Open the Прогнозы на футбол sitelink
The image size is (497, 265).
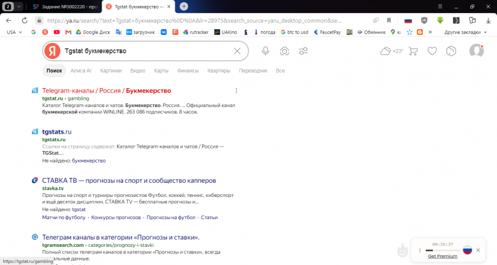171,218
